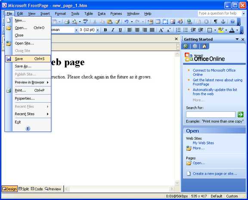Click the Paste toolbar icon
This screenshot has width=248, height=200.
tap(110, 22)
